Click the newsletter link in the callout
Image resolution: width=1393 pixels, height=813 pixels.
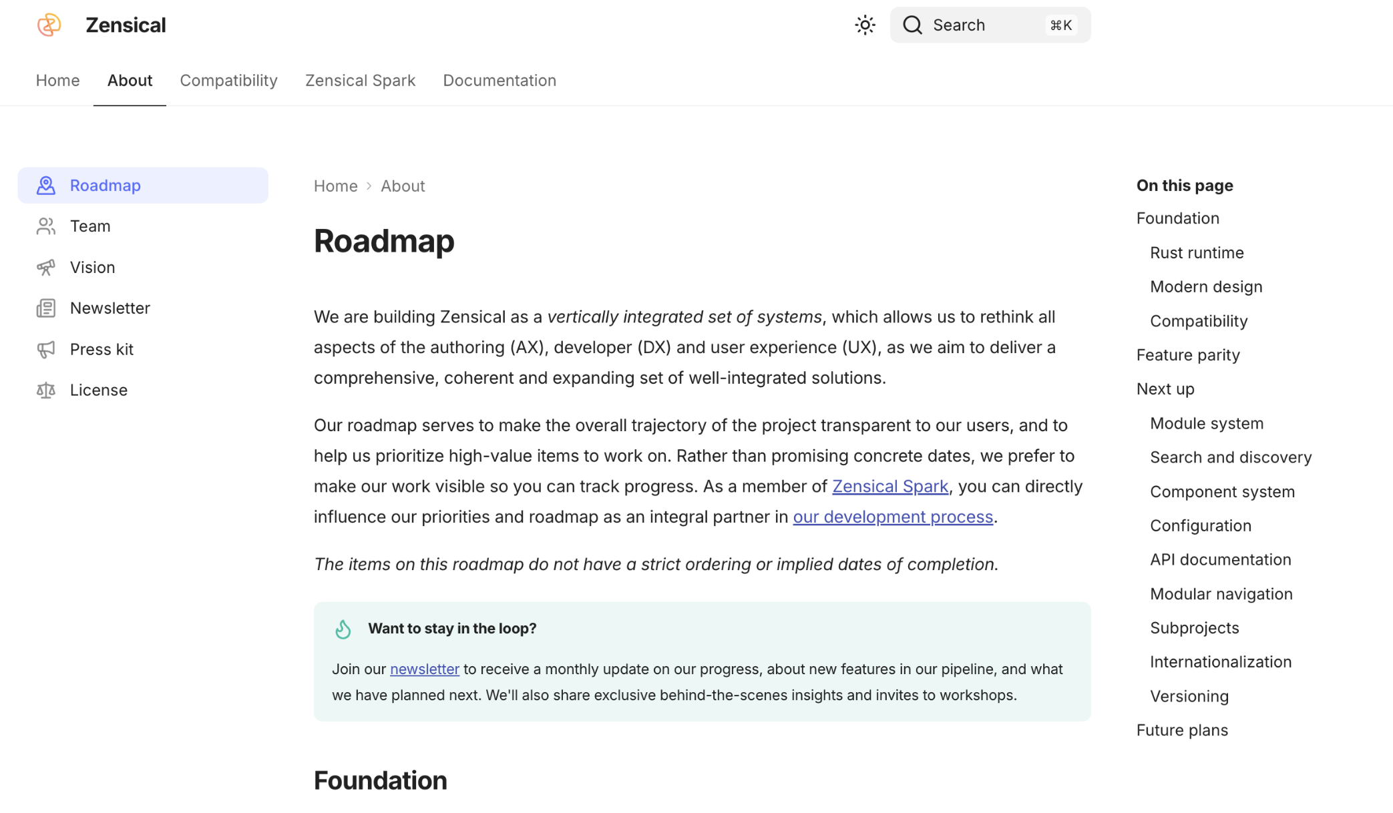pyautogui.click(x=424, y=669)
